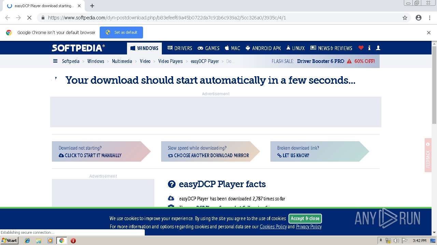Open the Games section
Screen dimensions: 437x245
tap(209, 48)
